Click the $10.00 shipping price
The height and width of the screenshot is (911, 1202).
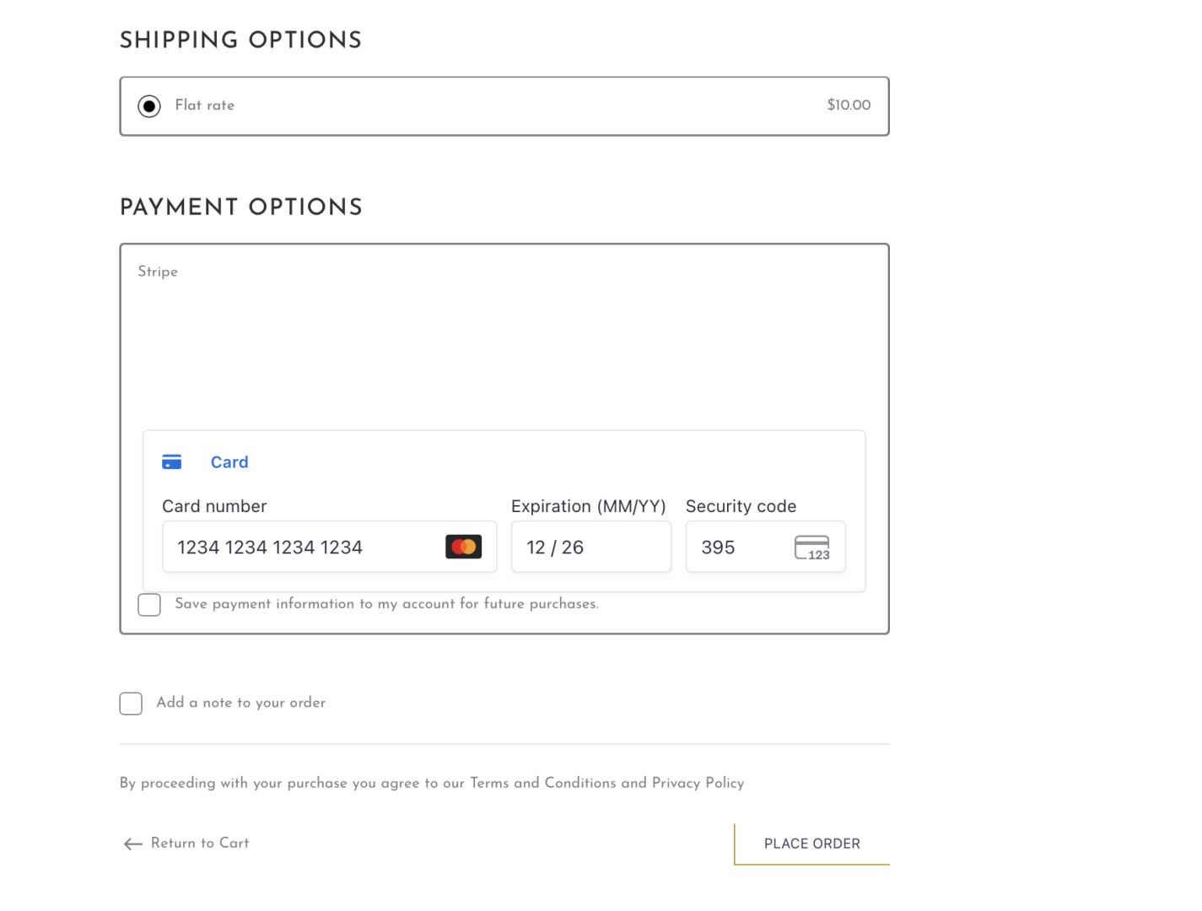(x=849, y=105)
